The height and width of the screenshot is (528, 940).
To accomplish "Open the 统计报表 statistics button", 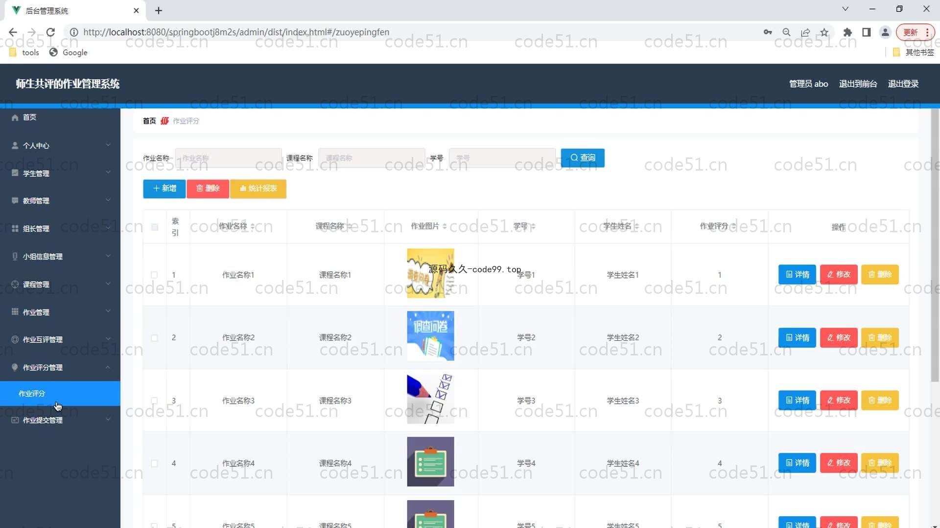I will (x=258, y=189).
